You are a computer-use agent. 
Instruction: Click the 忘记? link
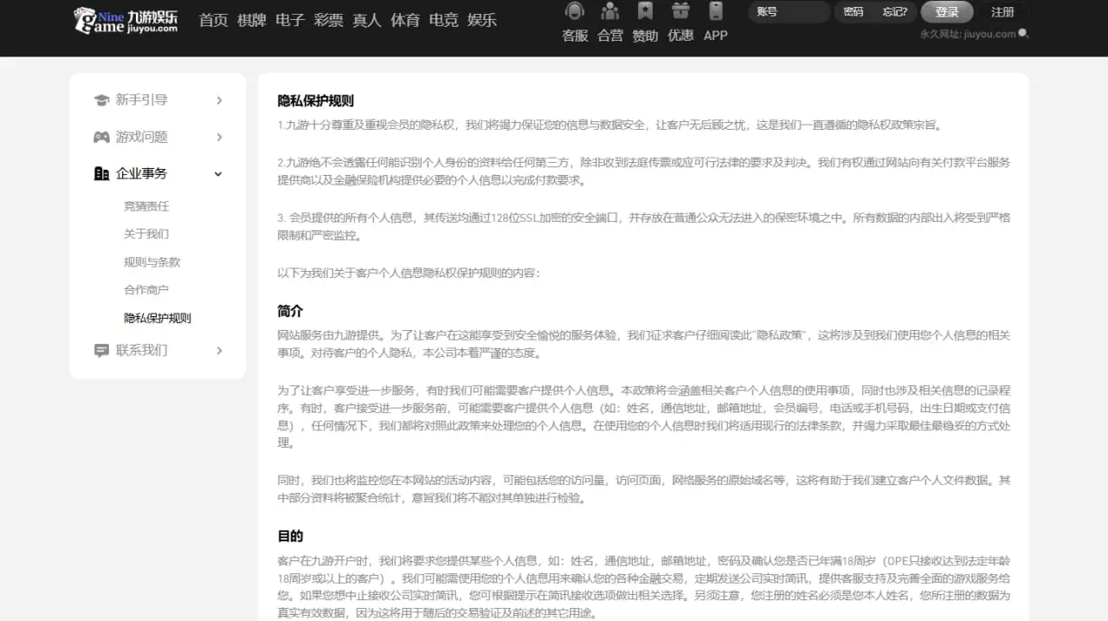click(895, 12)
